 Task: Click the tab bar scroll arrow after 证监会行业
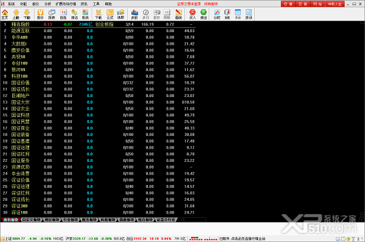pyautogui.click(x=181, y=220)
